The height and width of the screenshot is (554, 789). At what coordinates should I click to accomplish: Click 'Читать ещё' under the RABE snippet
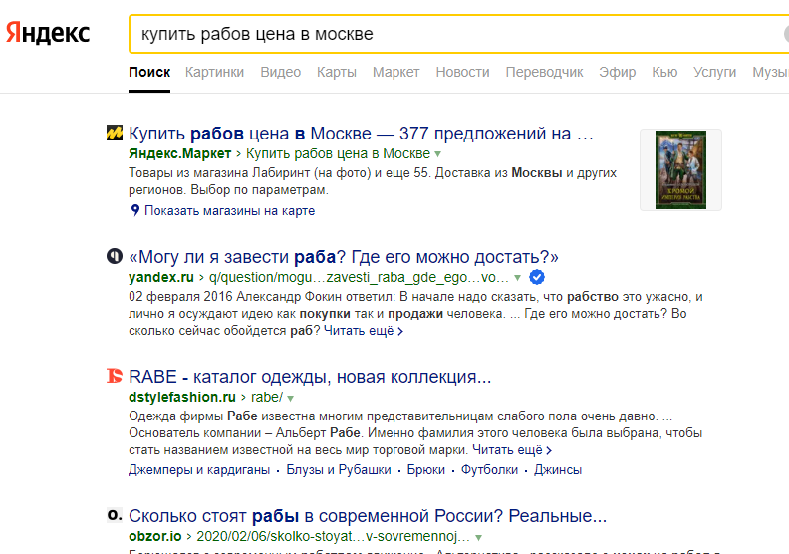pyautogui.click(x=512, y=449)
